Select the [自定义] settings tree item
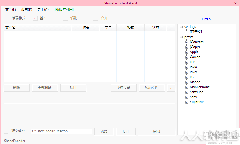Viewport: 240px width, 145px height. pos(196,32)
